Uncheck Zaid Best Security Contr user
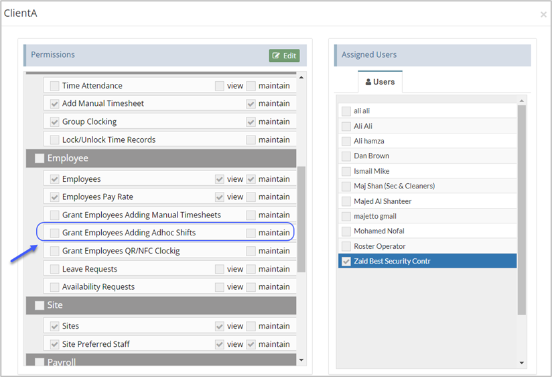The height and width of the screenshot is (377, 552). point(346,262)
